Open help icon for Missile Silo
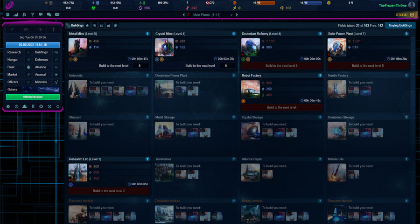420x224 pixels. click(406, 159)
